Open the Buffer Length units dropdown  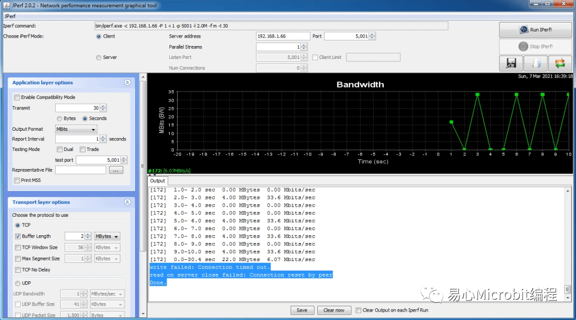pyautogui.click(x=107, y=236)
